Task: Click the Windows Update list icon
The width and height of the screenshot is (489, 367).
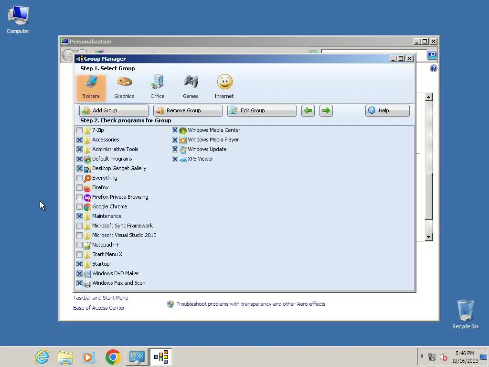Action: click(x=183, y=150)
